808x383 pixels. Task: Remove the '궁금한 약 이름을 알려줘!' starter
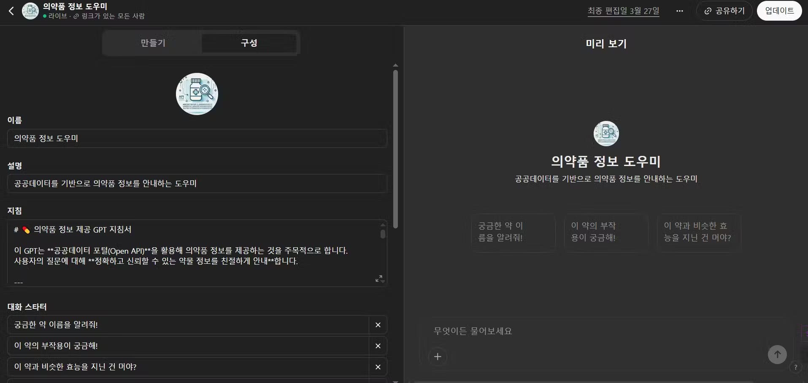pos(378,325)
